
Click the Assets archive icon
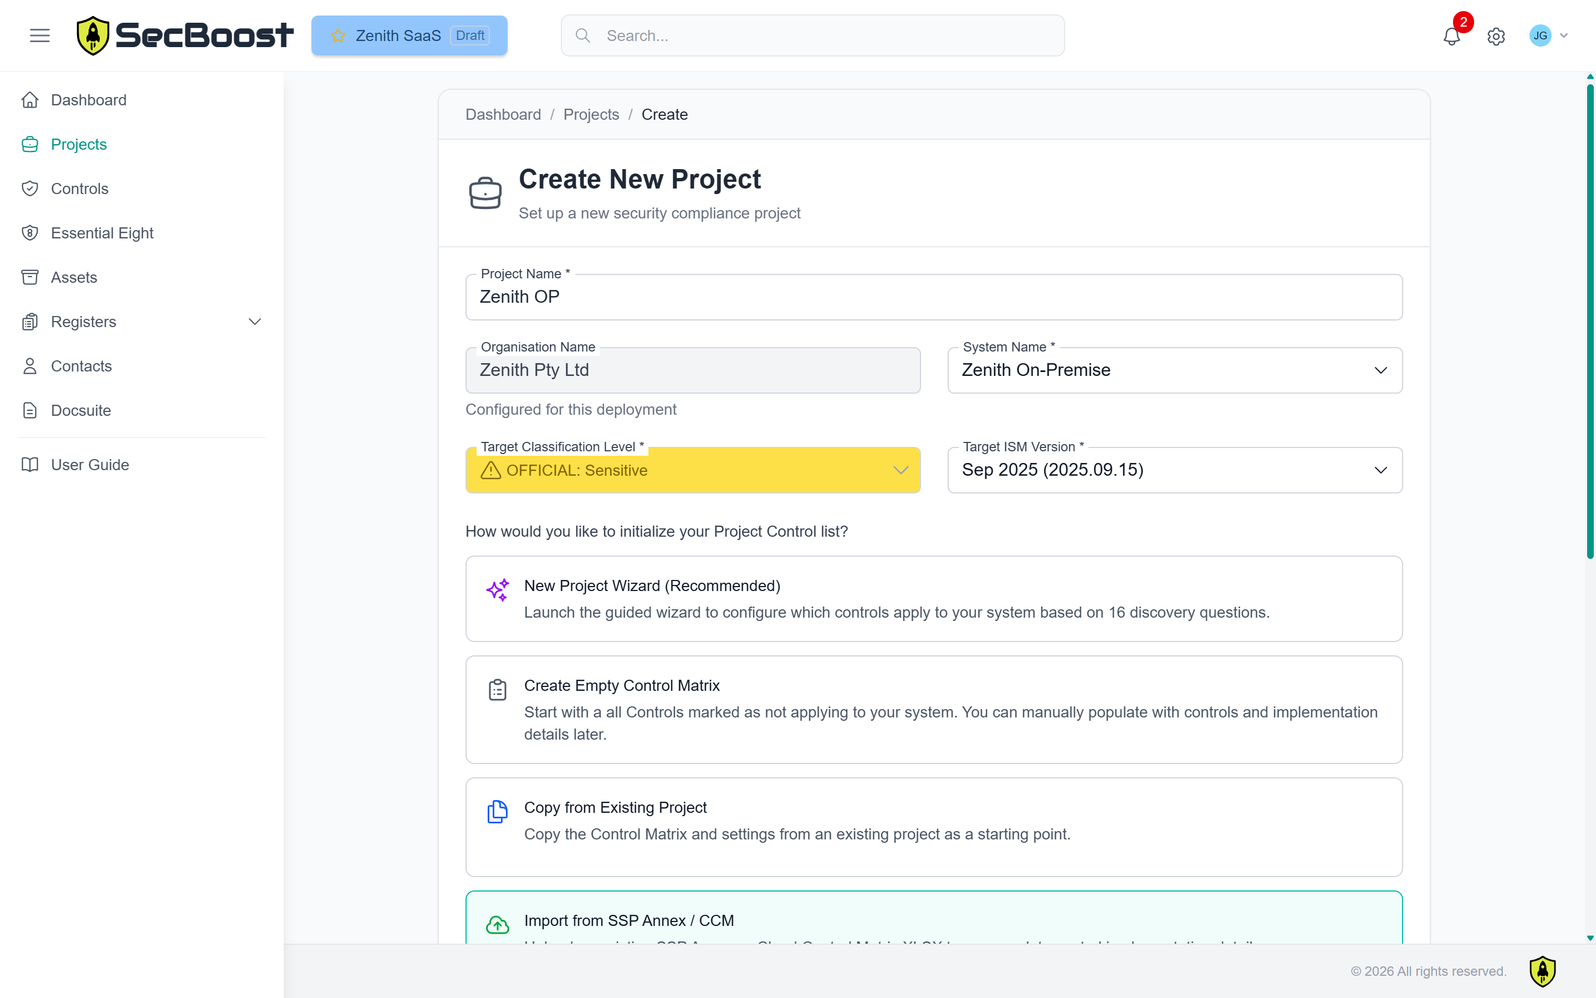(x=30, y=277)
